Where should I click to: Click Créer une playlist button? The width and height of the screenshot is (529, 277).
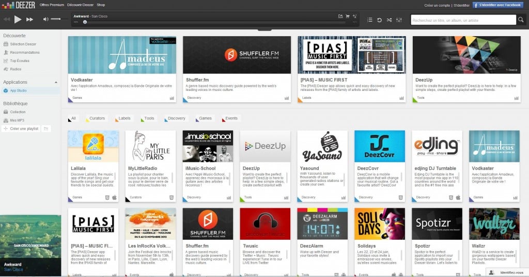click(x=21, y=129)
